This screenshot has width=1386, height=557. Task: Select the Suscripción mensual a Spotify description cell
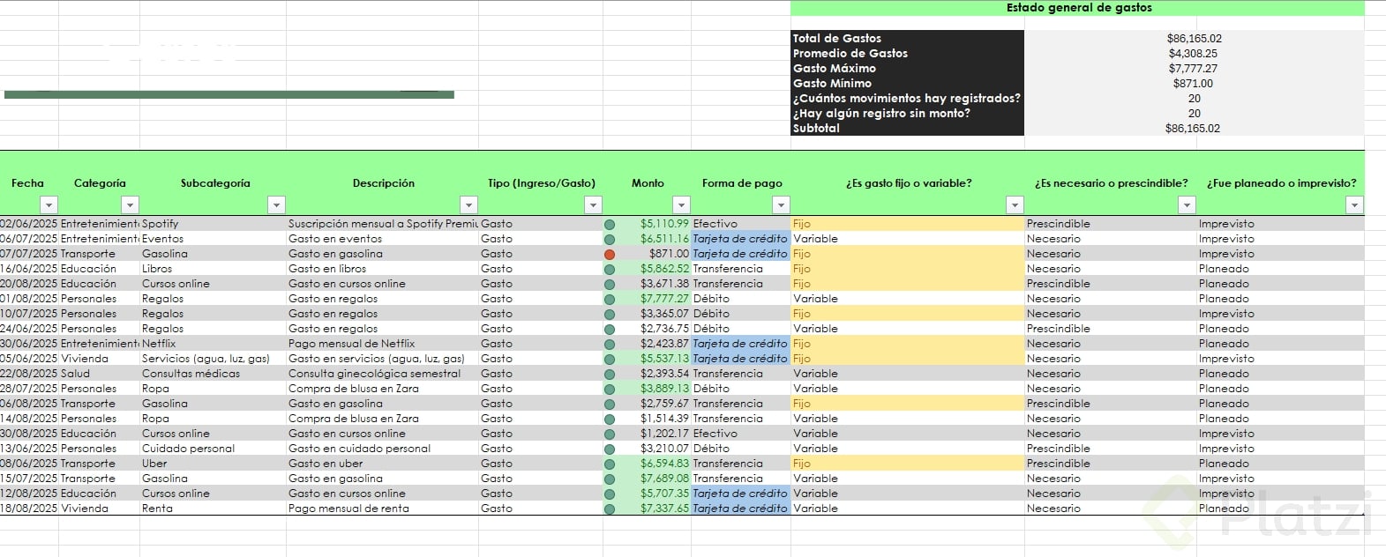(x=382, y=224)
